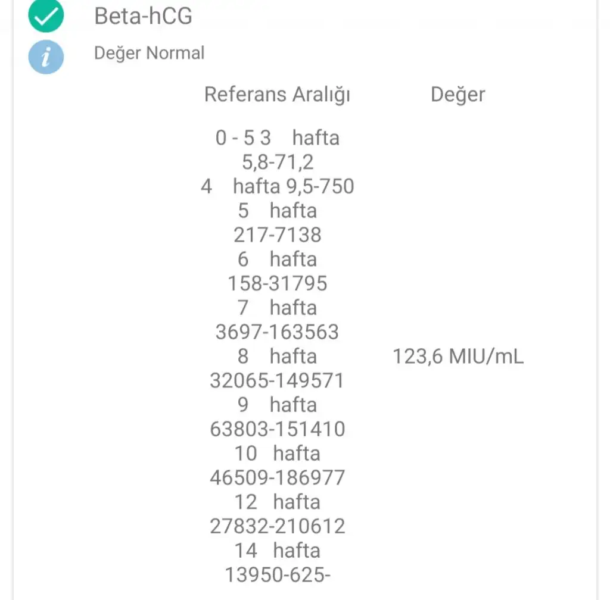Viewport: 610px width, 600px height.
Task: Select the 32065-149571 range value
Action: point(278,380)
